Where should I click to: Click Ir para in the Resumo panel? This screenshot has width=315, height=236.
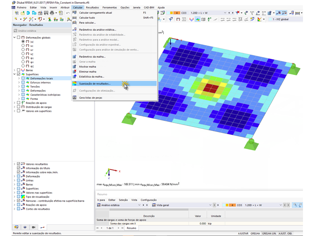101,200
